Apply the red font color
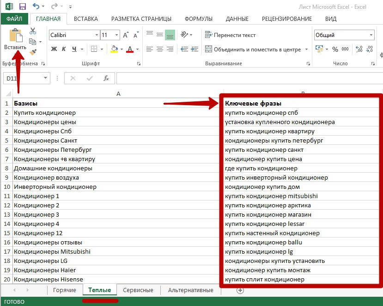The image size is (383, 306). click(130, 49)
